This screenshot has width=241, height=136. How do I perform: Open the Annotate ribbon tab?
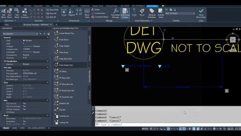(27, 6)
